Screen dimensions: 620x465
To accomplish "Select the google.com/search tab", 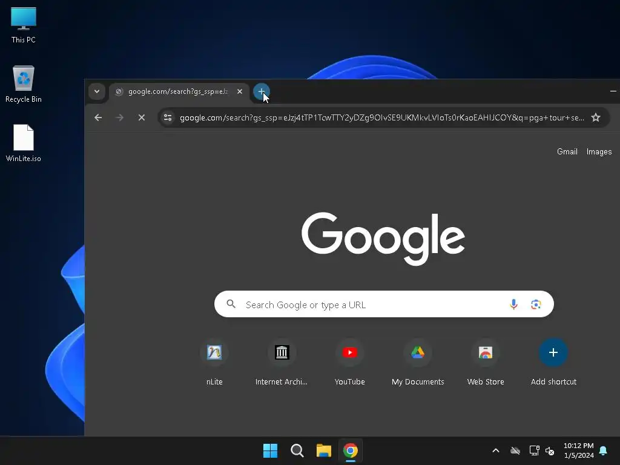I will tap(179, 92).
